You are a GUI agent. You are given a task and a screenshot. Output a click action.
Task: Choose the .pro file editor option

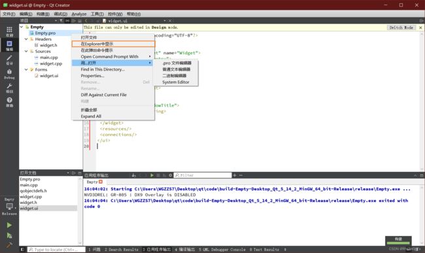pos(177,63)
